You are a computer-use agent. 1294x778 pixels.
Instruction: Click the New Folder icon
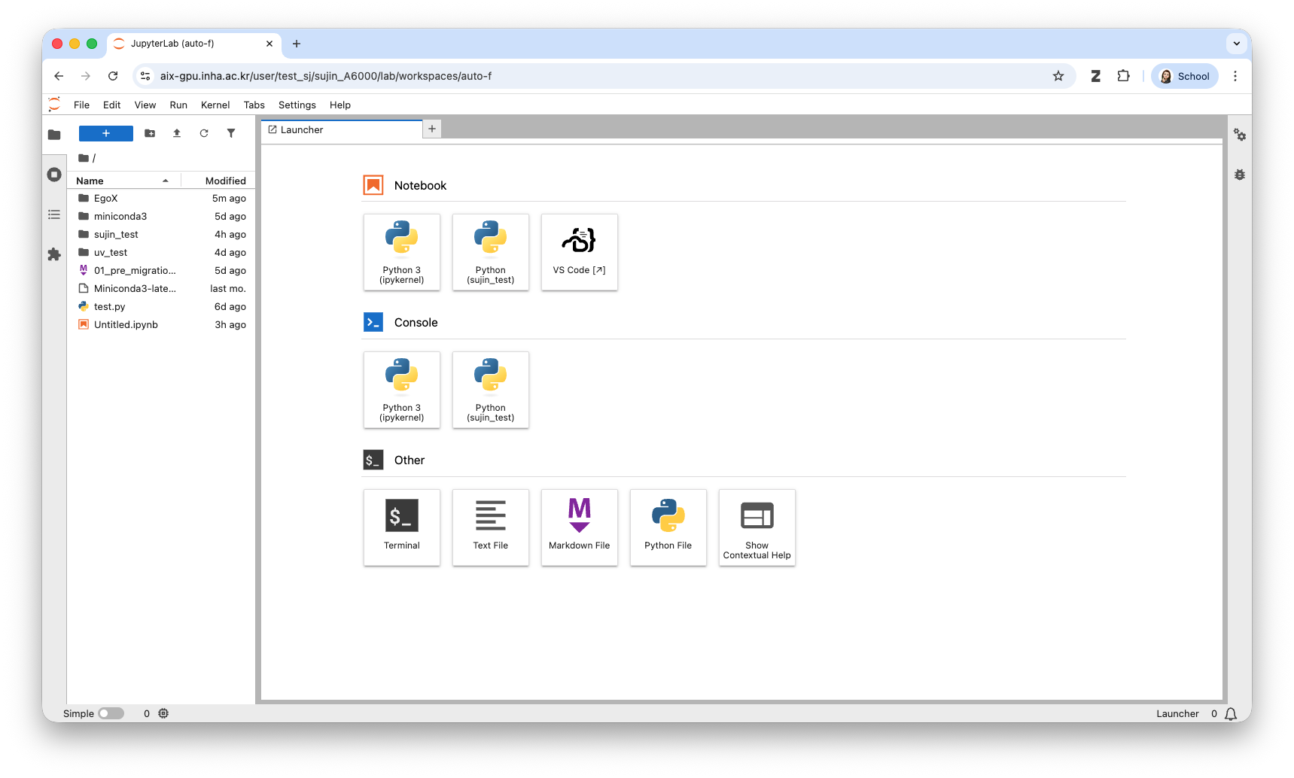[x=150, y=133]
